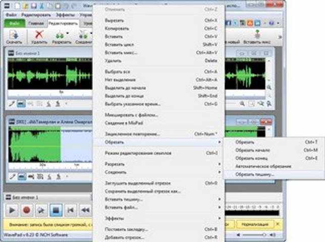Click the red Record button
Screen dimensions: 325x242
pyautogui.click(x=27, y=210)
